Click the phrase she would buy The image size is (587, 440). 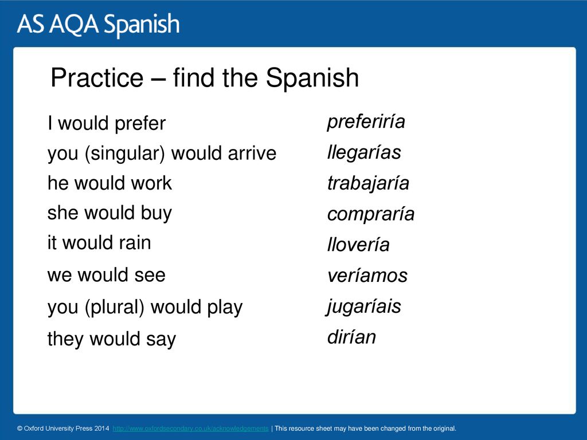(109, 213)
